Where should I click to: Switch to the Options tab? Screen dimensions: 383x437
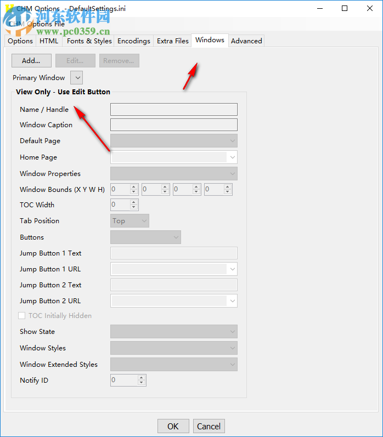tap(20, 41)
